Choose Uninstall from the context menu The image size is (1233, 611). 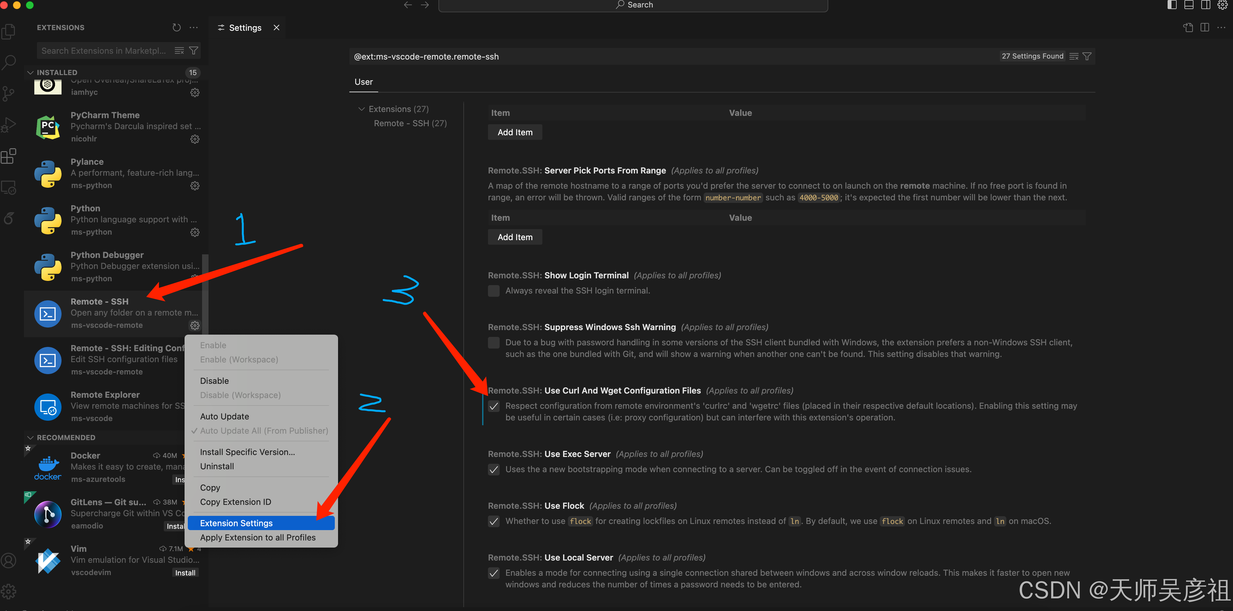click(x=217, y=467)
